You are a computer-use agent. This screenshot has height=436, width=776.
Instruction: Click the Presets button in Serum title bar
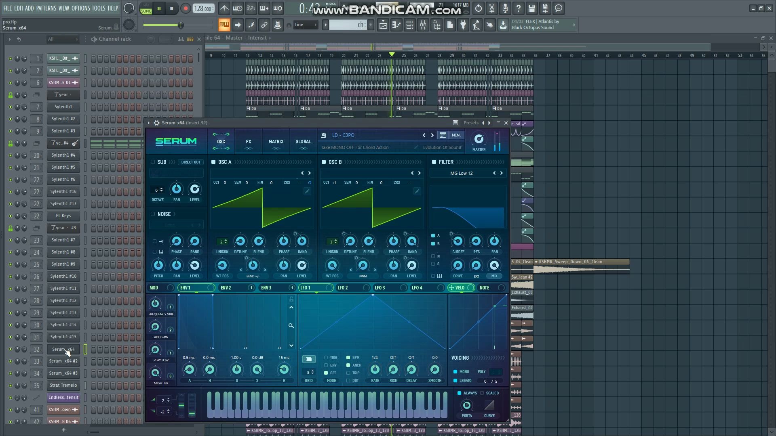pyautogui.click(x=471, y=123)
